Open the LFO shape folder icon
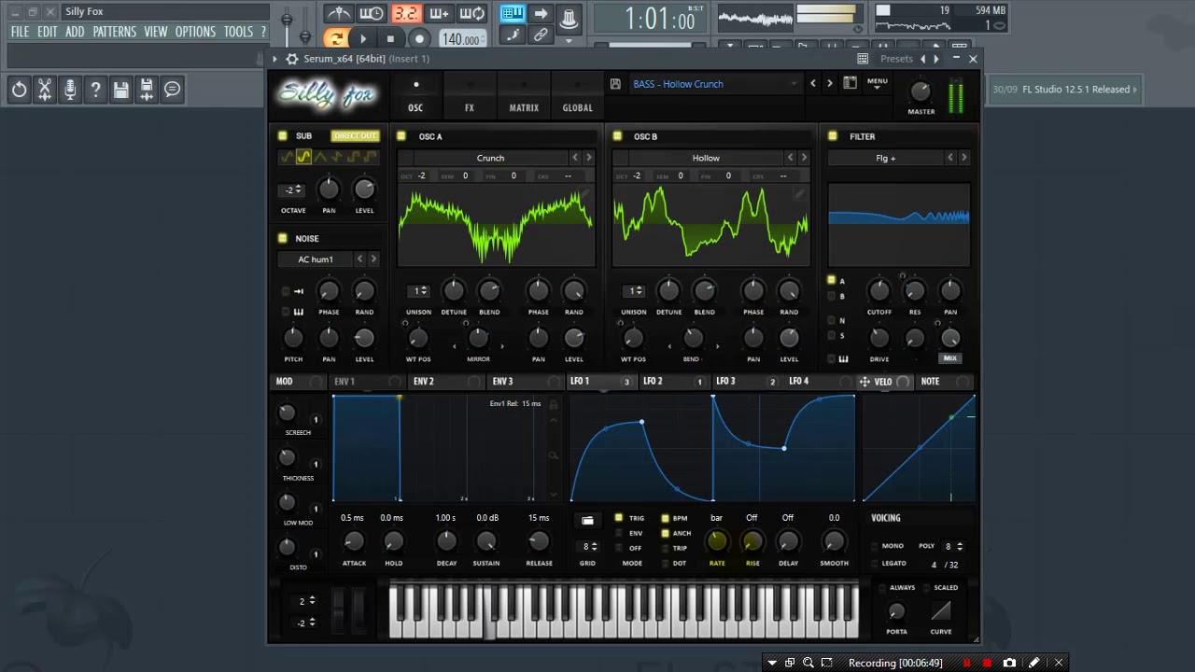This screenshot has width=1195, height=672. [x=587, y=521]
